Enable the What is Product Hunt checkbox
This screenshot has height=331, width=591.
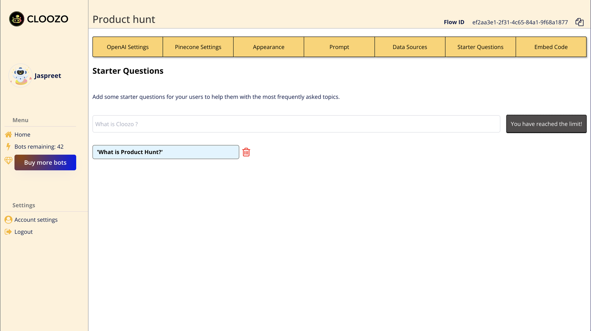165,152
